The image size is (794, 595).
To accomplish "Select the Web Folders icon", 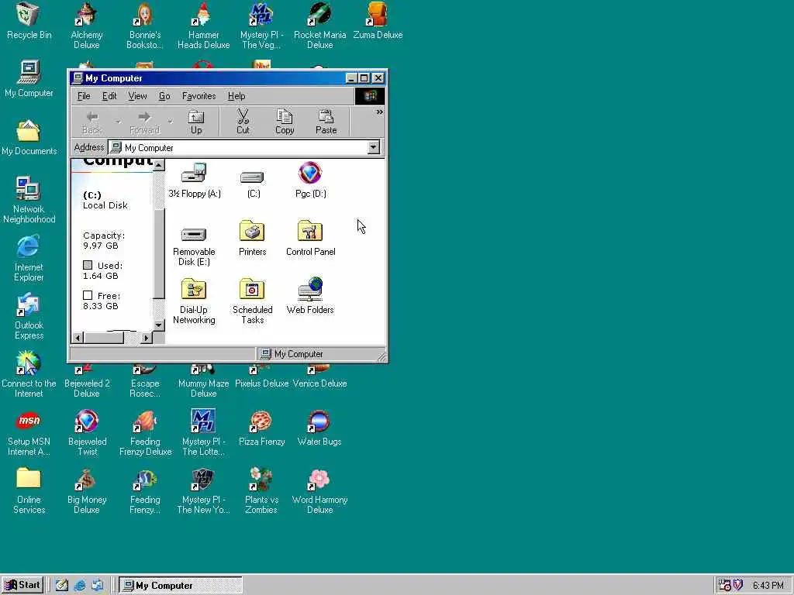I will coord(310,296).
